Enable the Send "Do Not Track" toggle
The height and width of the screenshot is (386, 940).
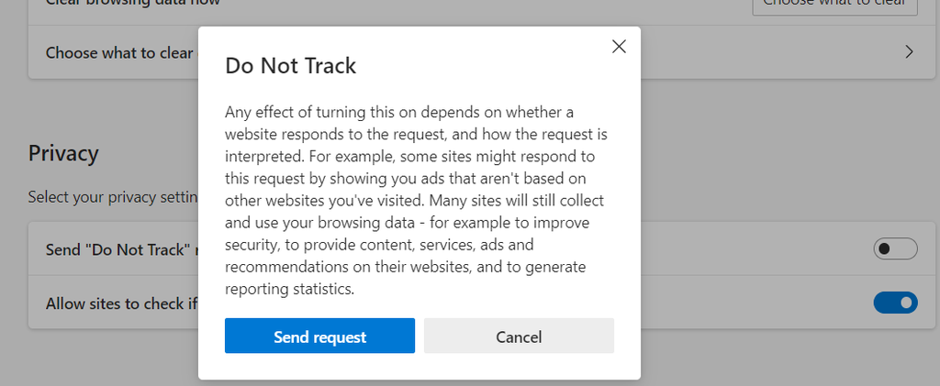coord(896,248)
